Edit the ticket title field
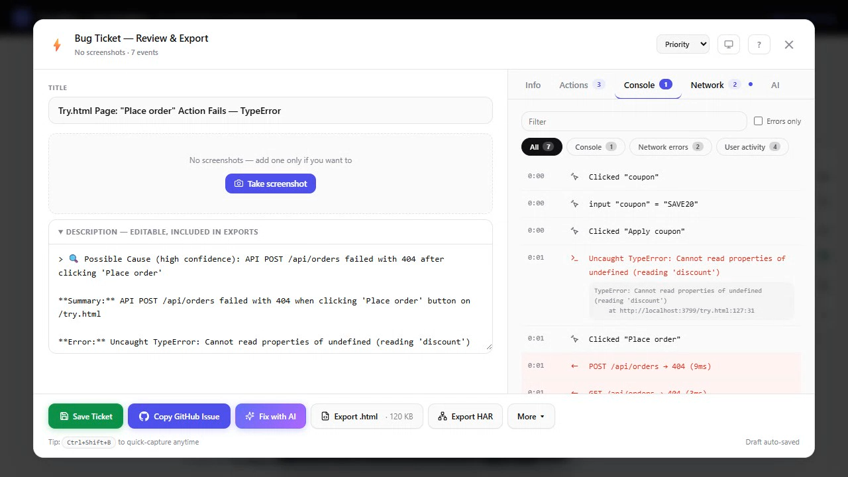This screenshot has height=477, width=848. [270, 111]
